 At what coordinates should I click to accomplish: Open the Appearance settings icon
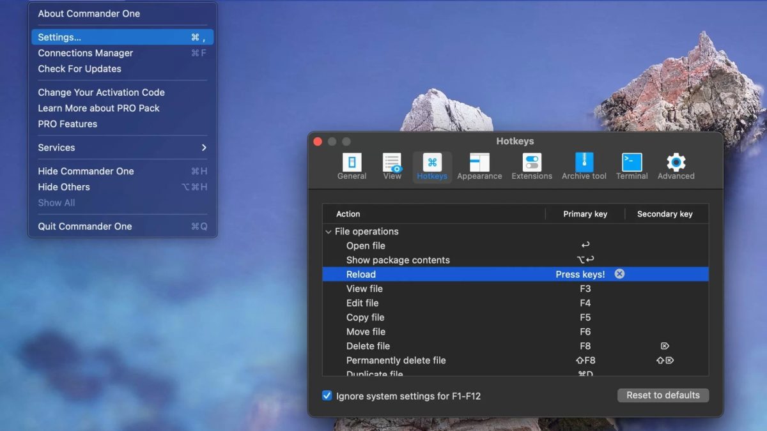tap(479, 163)
